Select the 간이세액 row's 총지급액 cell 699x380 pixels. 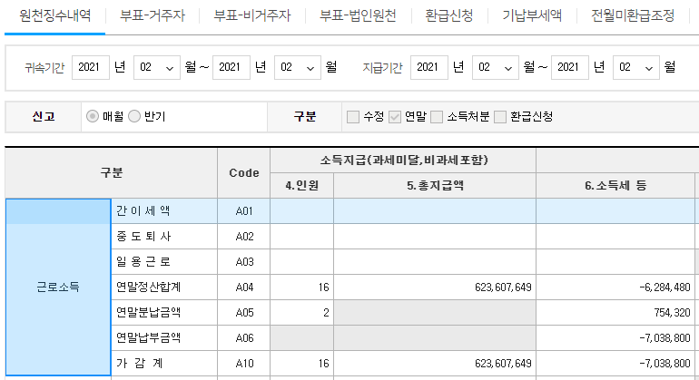434,210
